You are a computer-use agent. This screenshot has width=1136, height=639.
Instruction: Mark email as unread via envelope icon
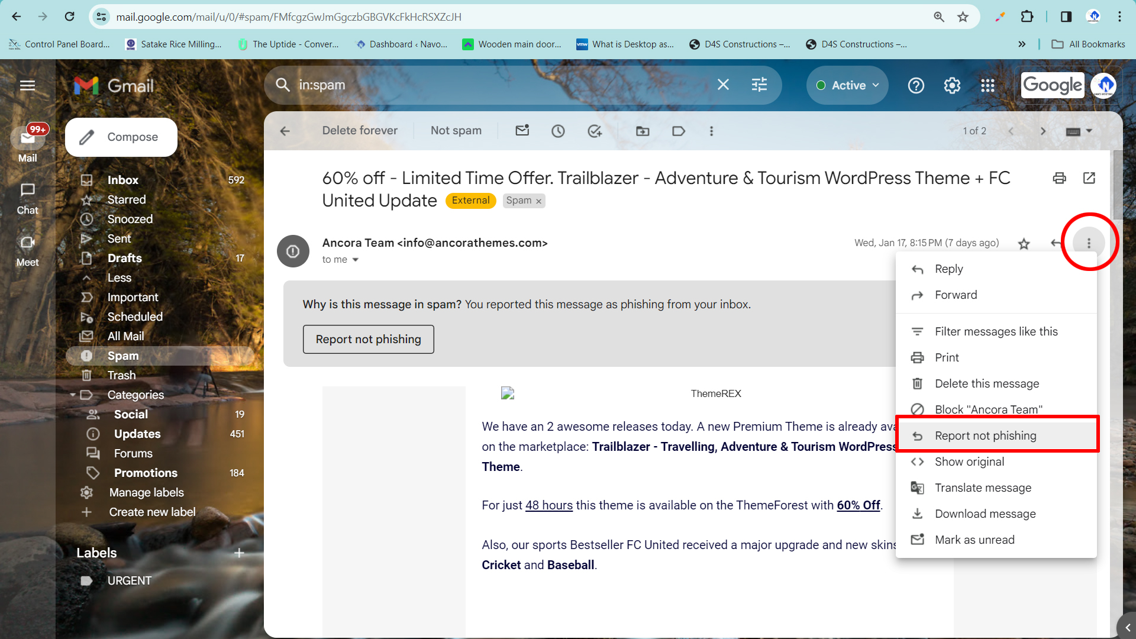click(x=522, y=131)
